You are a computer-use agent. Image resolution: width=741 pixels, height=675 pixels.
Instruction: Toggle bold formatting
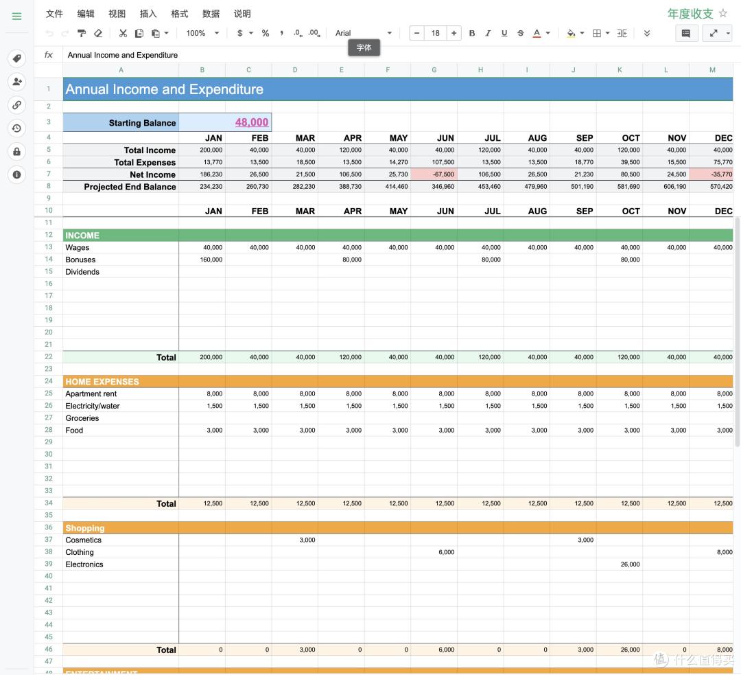[471, 33]
